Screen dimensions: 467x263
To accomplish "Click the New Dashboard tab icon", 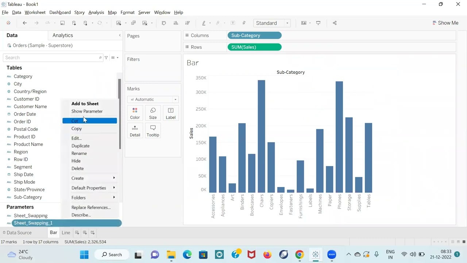I will [85, 233].
